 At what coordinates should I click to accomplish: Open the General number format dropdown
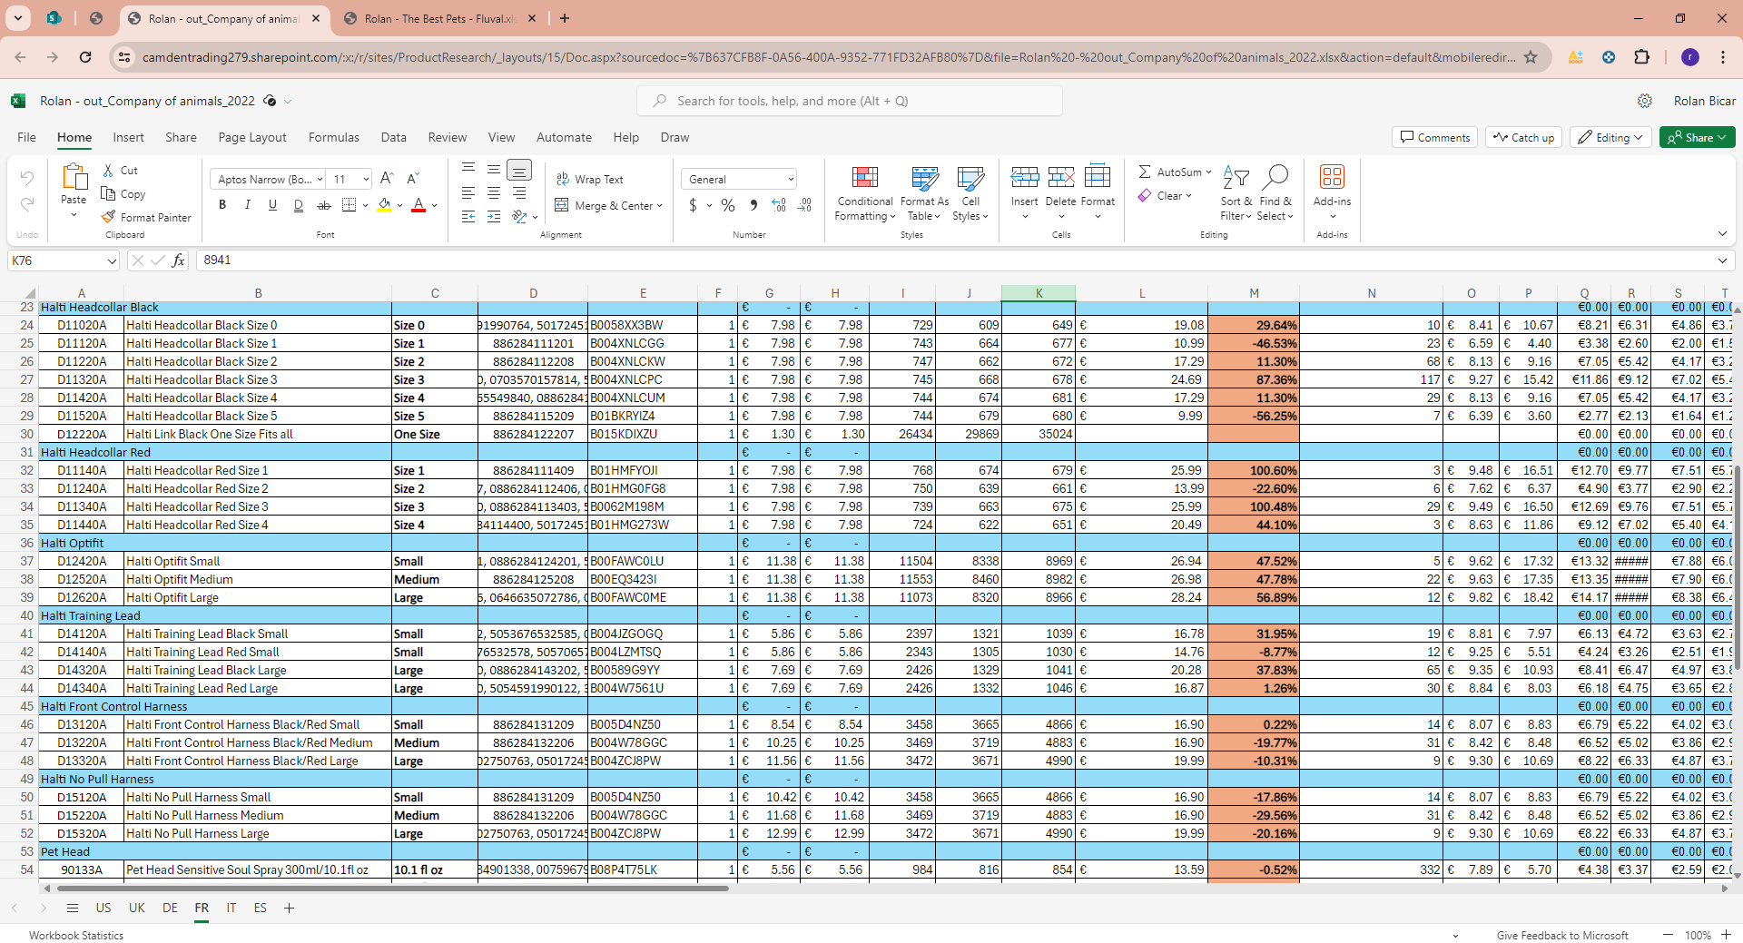point(791,180)
